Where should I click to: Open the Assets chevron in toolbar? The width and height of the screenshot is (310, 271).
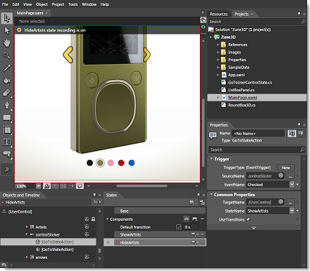pos(6,169)
